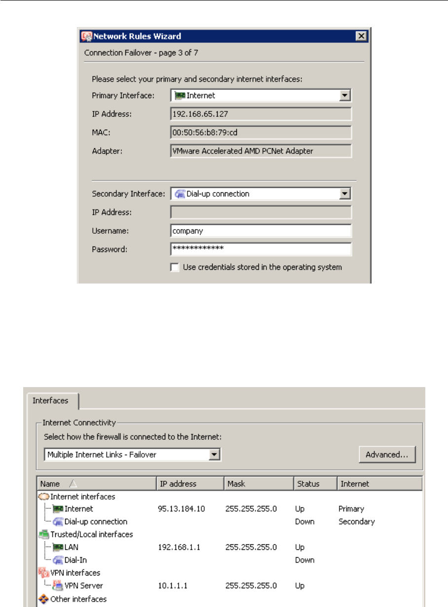
Task: Enable Use credentials stored in the operating system
Action: [x=174, y=267]
